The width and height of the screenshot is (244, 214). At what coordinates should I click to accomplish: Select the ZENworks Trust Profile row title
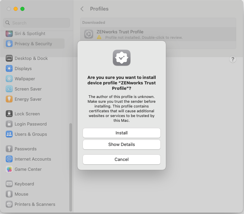[120, 32]
